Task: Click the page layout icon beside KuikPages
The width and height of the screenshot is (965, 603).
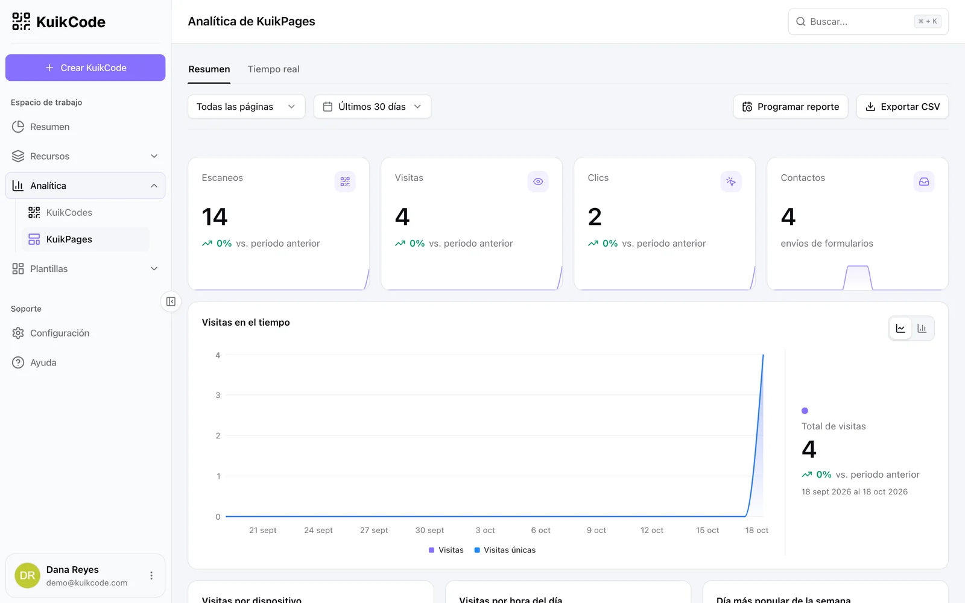Action: [34, 239]
